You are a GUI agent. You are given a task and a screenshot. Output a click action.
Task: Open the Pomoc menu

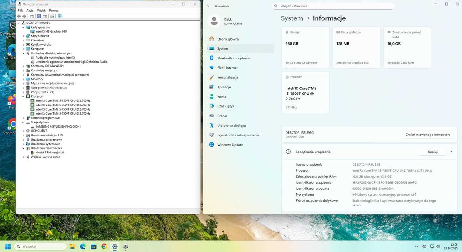pyautogui.click(x=54, y=10)
